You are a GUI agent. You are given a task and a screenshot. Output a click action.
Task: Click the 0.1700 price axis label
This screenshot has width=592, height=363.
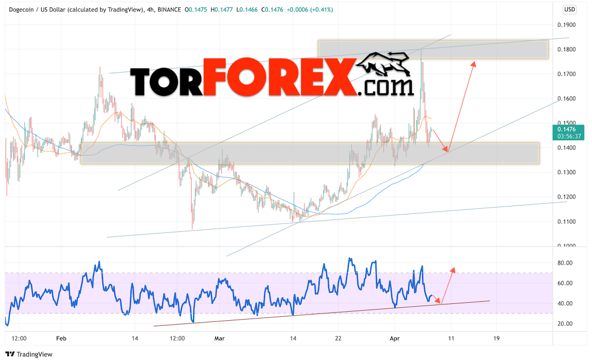(x=566, y=74)
